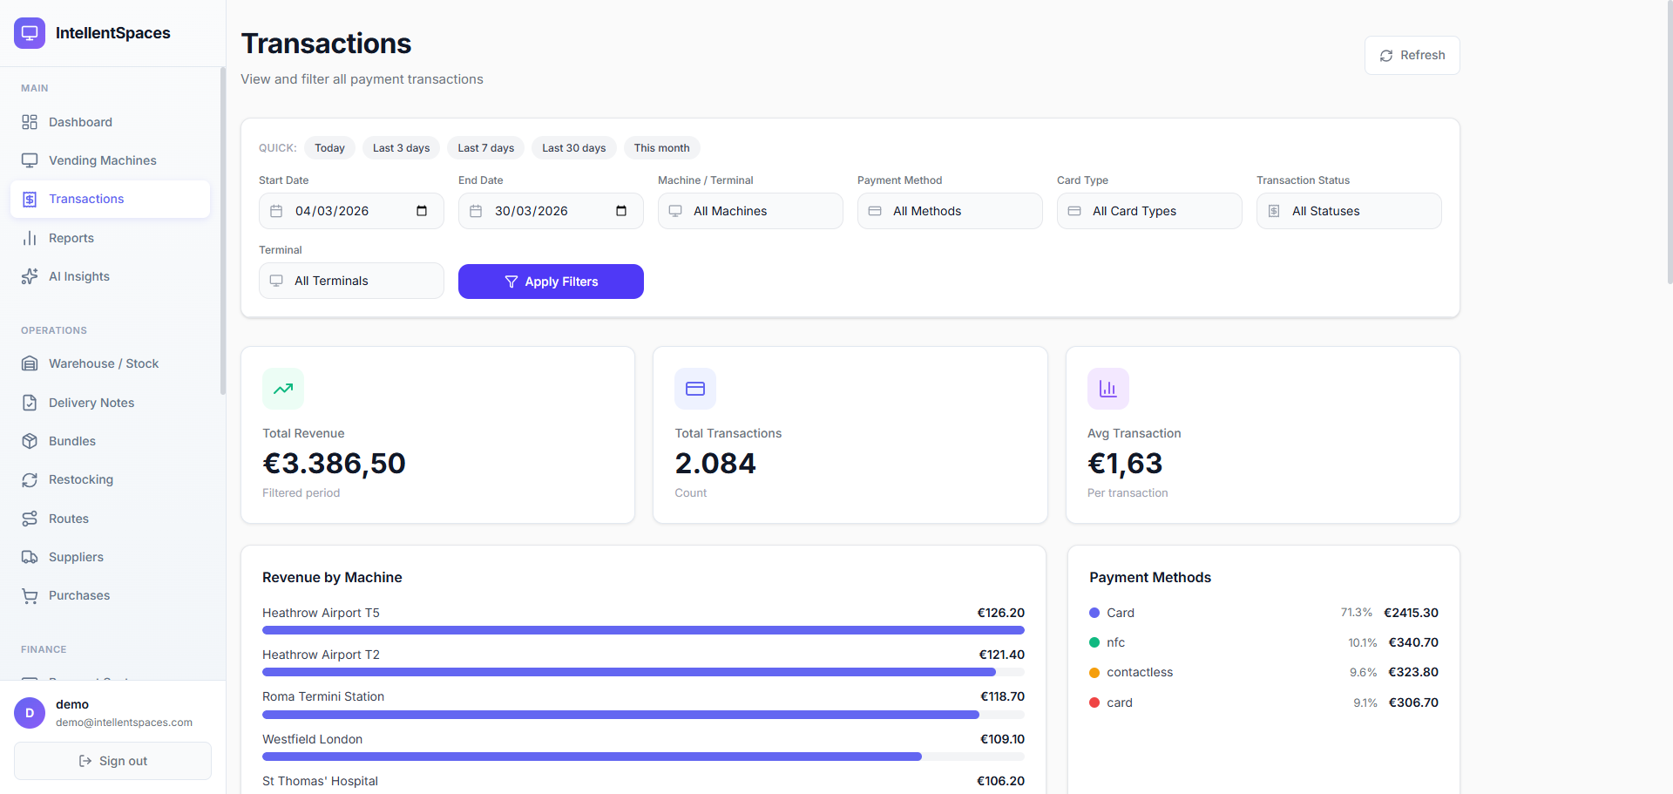Open the All Statuses dropdown
This screenshot has width=1673, height=794.
coord(1349,211)
